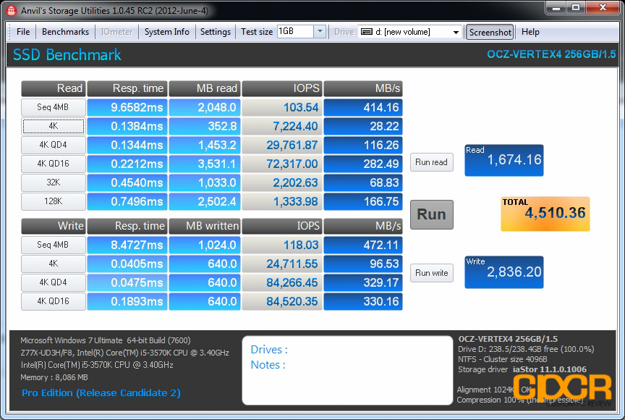Click the Test size 1GB field
The height and width of the screenshot is (420, 625).
point(295,32)
